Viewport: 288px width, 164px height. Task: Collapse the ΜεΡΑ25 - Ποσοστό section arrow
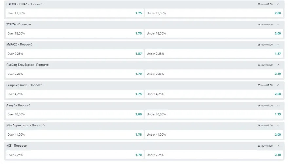278,44
